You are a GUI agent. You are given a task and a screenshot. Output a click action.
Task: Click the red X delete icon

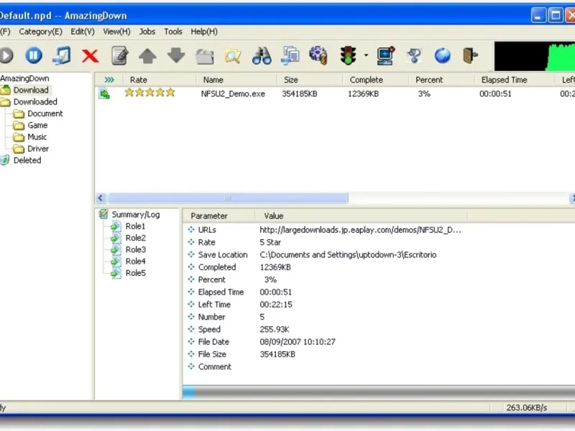point(90,56)
